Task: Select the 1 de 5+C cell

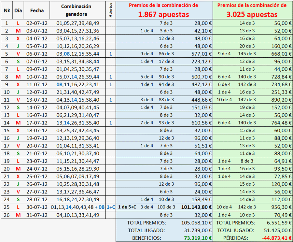Action: pyautogui.click(x=127, y=207)
